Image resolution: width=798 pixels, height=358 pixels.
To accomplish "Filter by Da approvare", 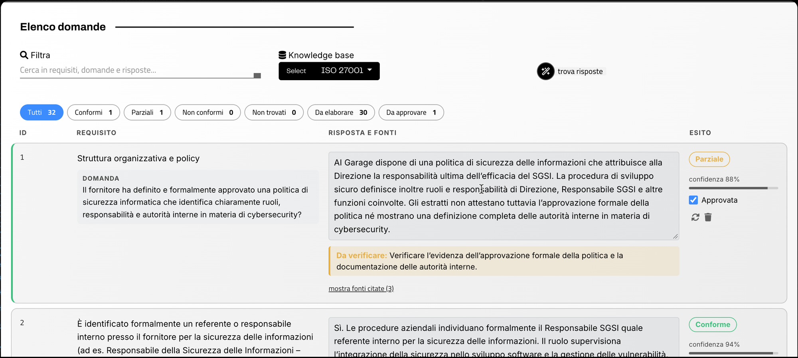I will pyautogui.click(x=411, y=113).
